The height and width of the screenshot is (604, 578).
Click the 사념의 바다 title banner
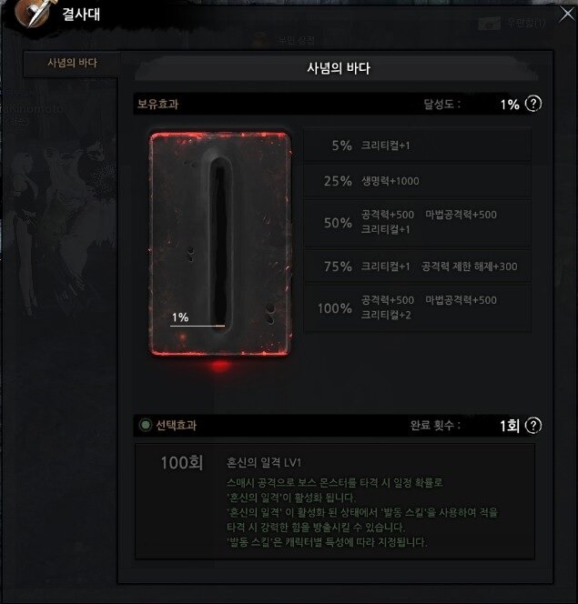click(338, 68)
